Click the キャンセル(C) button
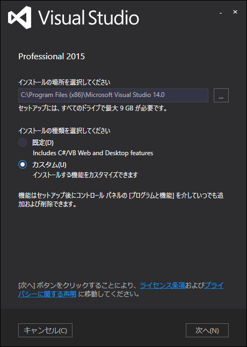The width and height of the screenshot is (247, 347). (45, 330)
